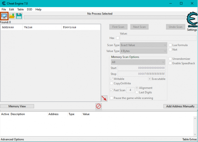Open Table Extras

(x=190, y=139)
